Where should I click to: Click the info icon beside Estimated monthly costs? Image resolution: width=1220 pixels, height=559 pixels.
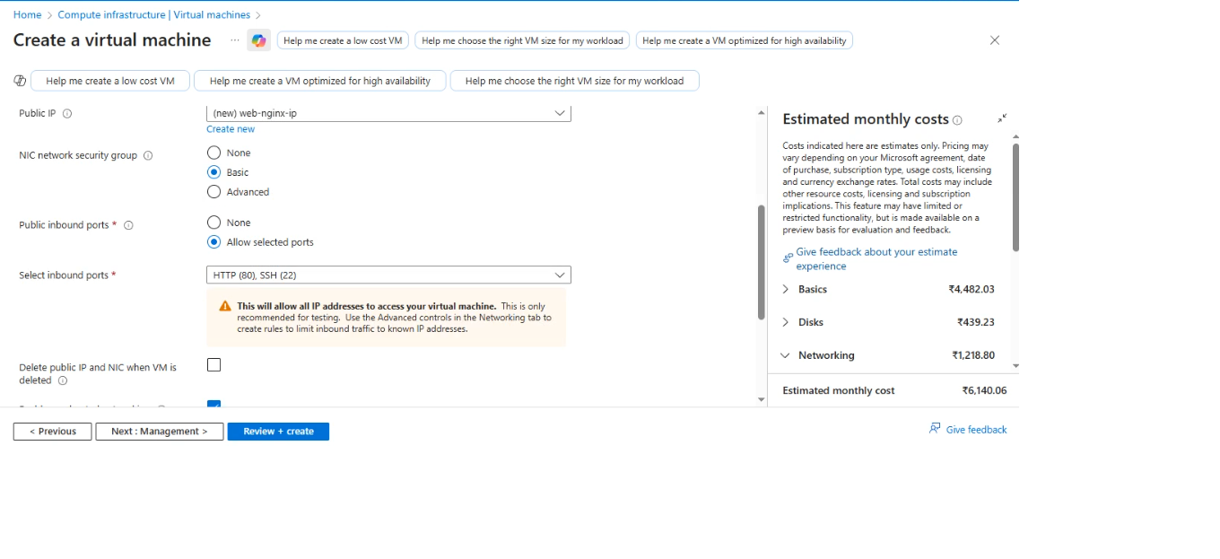[x=957, y=120]
